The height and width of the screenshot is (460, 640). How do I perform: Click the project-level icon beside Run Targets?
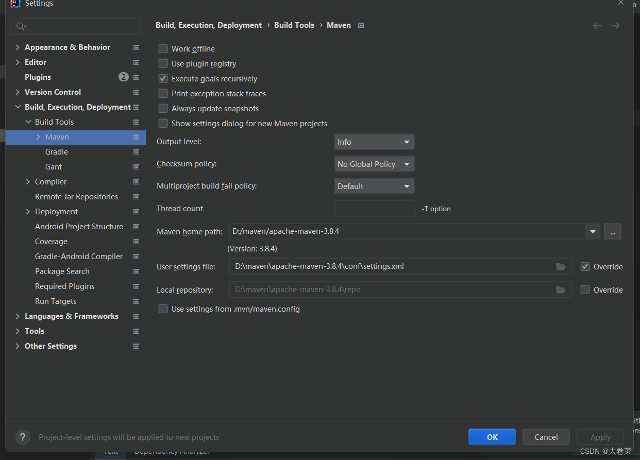pyautogui.click(x=136, y=301)
